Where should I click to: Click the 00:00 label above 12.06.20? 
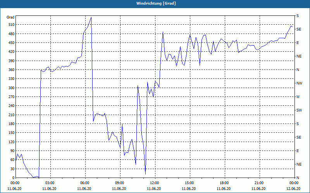click(x=294, y=183)
